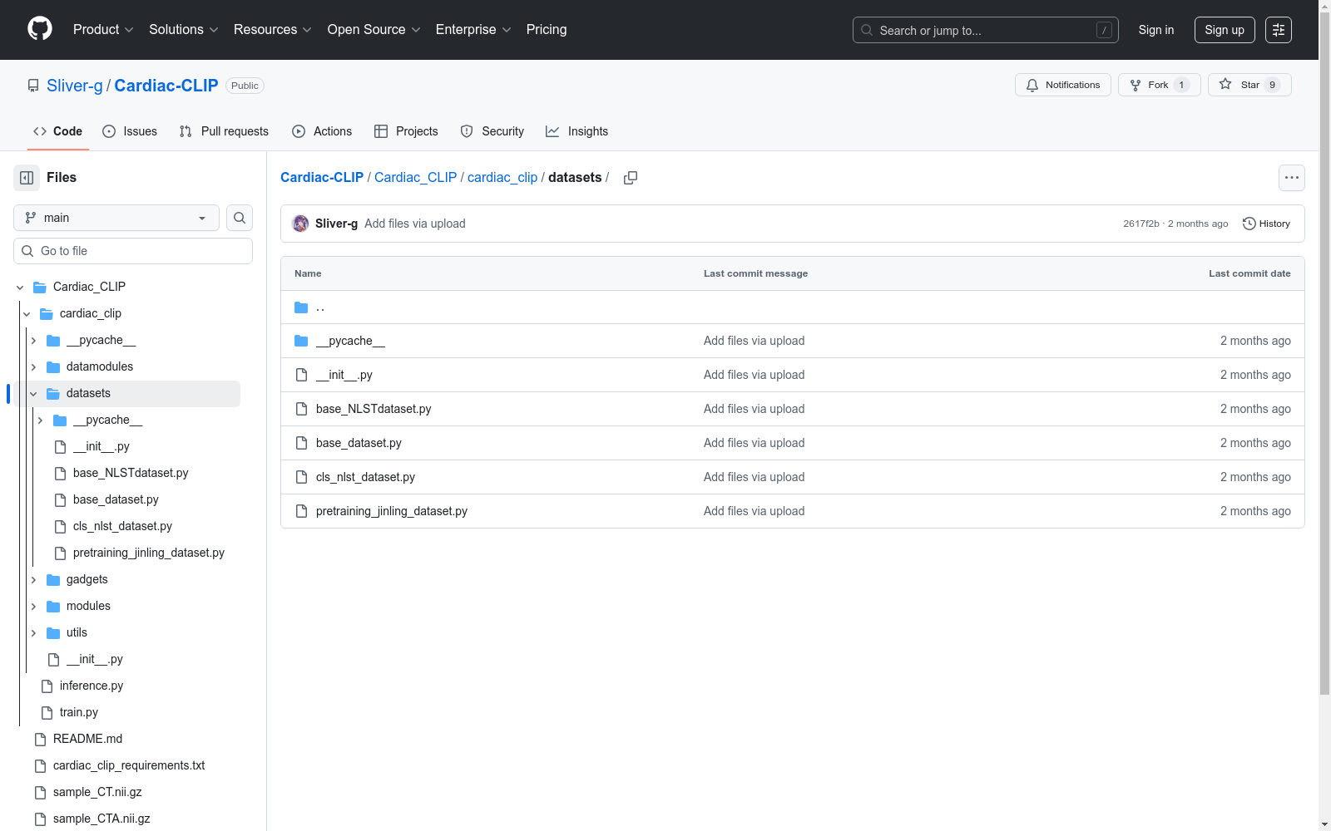Focus the Search or jump to field
The image size is (1331, 831).
tap(986, 30)
